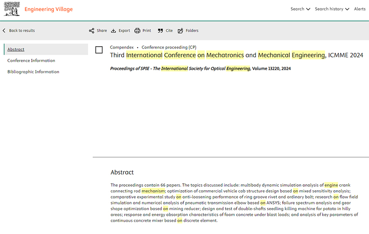
Task: Open the Alerts page
Action: [x=359, y=9]
